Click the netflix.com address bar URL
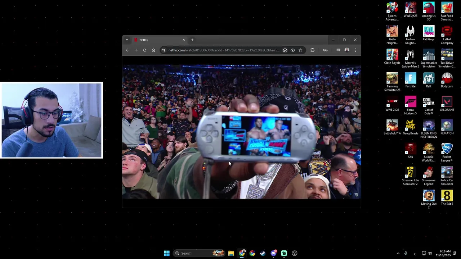 [x=224, y=50]
